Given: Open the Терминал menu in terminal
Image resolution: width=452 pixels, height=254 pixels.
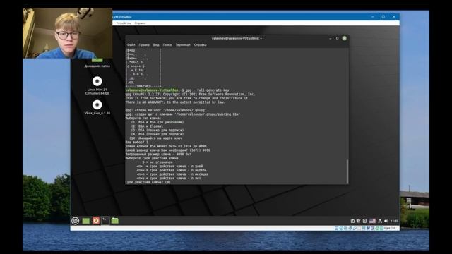Looking at the screenshot, I should tap(183, 45).
